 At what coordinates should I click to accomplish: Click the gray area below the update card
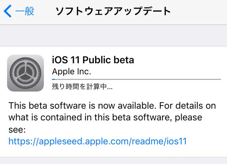[x=113, y=161]
